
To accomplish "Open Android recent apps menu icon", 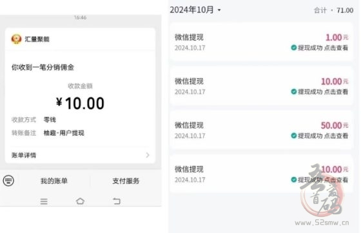I will (x=44, y=201).
